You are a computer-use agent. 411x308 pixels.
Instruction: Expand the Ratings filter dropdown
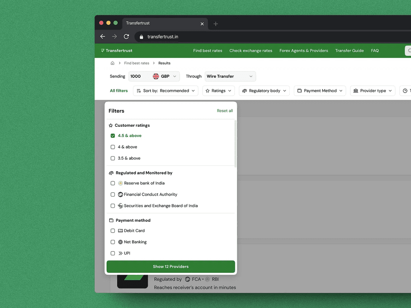218,91
